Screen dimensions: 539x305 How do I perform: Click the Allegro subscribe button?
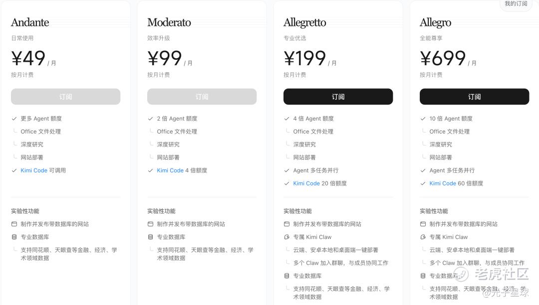474,97
